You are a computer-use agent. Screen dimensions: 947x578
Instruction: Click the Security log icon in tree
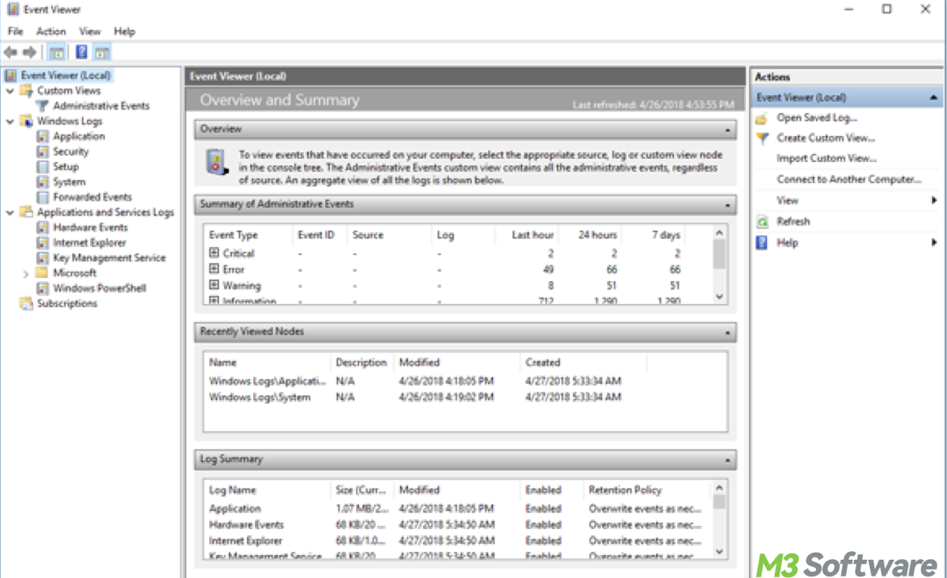(x=43, y=152)
